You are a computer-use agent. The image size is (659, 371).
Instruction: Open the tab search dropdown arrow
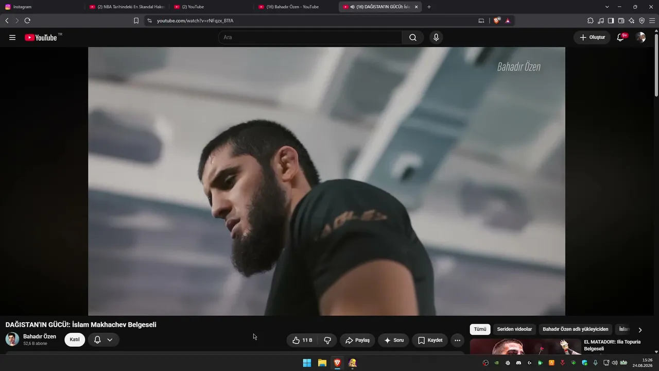tap(607, 7)
